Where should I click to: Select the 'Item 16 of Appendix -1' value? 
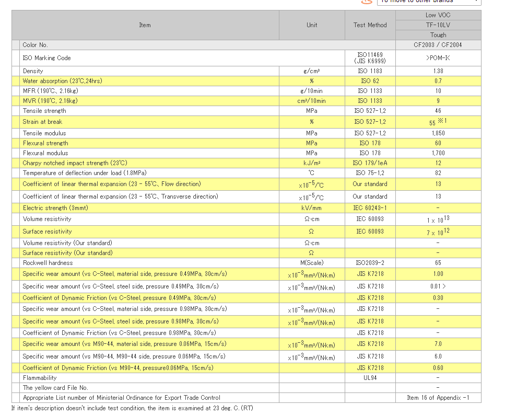click(438, 398)
